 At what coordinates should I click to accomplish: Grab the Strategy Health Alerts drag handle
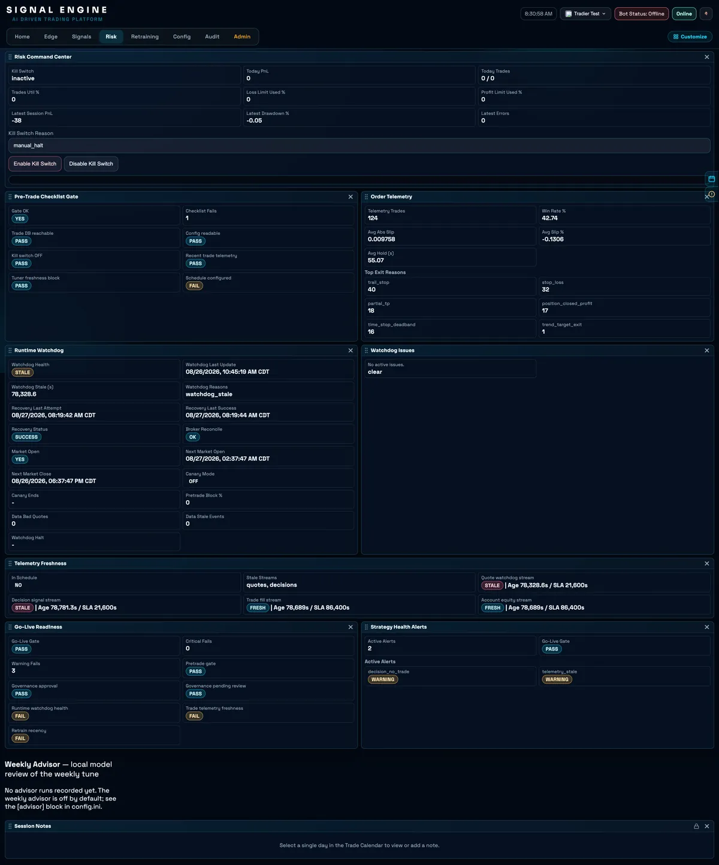pos(366,627)
